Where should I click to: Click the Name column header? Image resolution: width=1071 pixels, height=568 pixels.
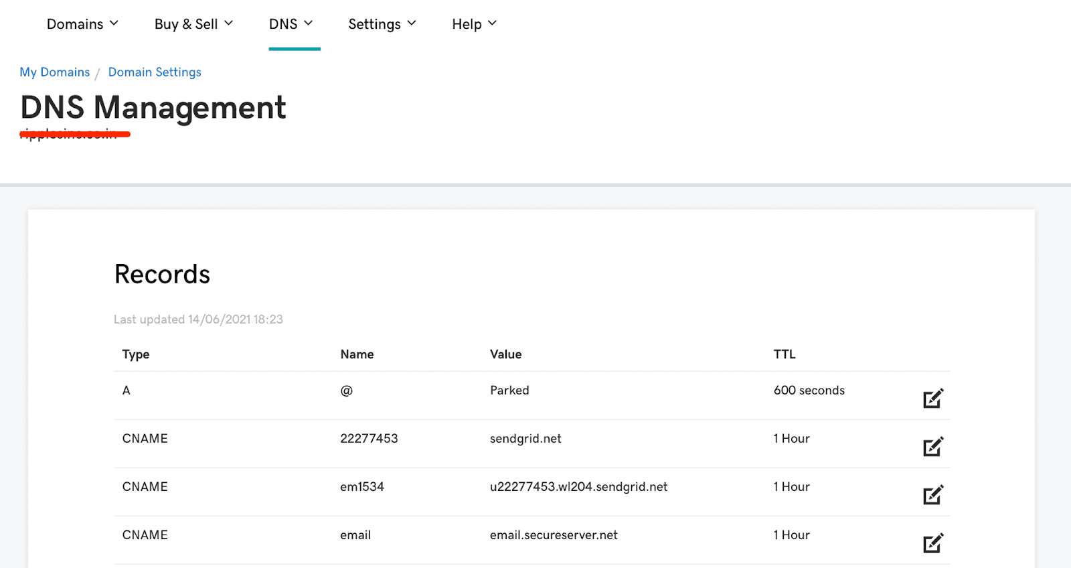(357, 354)
